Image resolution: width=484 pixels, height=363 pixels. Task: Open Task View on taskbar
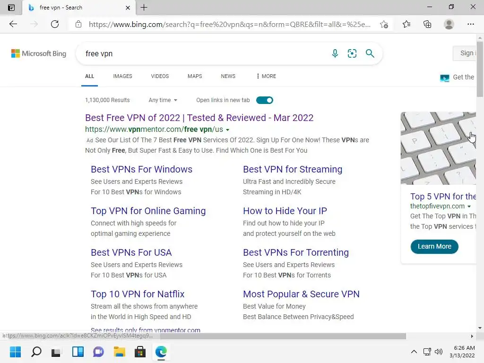56,352
